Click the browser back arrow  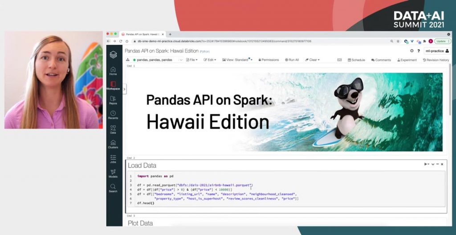(x=109, y=41)
